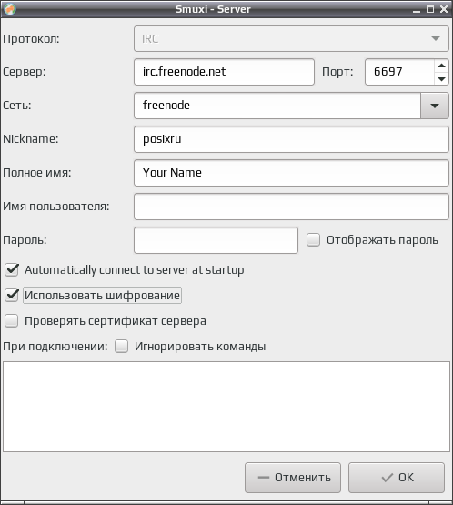Focus the Пароль password field

[x=216, y=240]
